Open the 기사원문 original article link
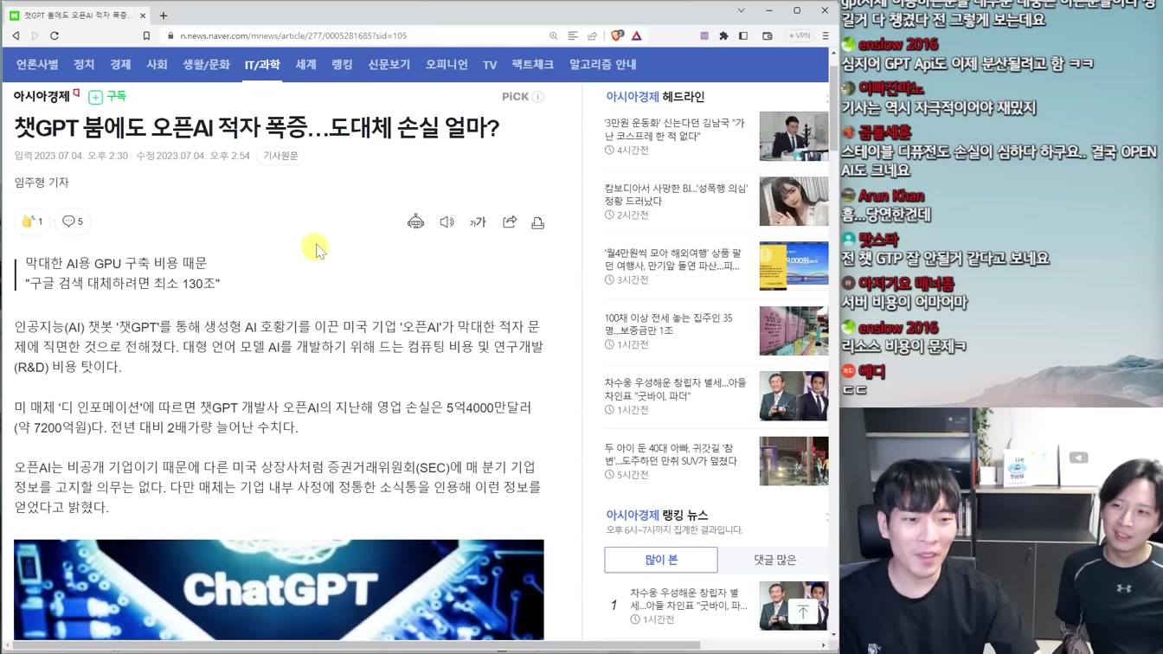Image resolution: width=1163 pixels, height=654 pixels. (280, 156)
